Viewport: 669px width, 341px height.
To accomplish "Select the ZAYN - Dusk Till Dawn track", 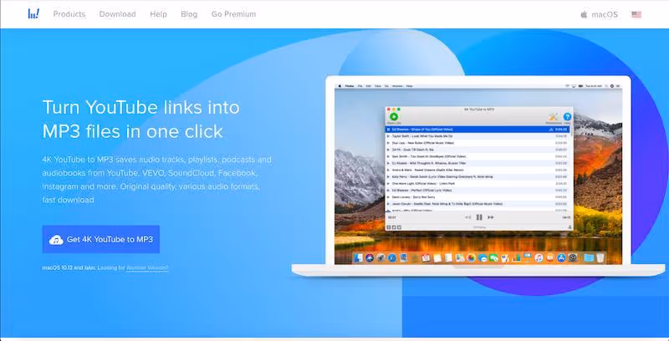I will [477, 150].
